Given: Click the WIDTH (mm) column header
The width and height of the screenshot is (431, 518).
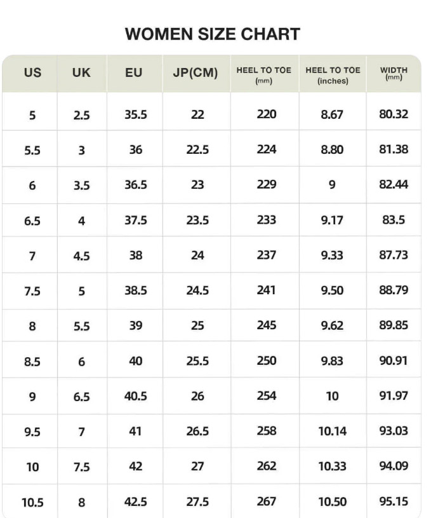Looking at the screenshot, I should [x=394, y=73].
